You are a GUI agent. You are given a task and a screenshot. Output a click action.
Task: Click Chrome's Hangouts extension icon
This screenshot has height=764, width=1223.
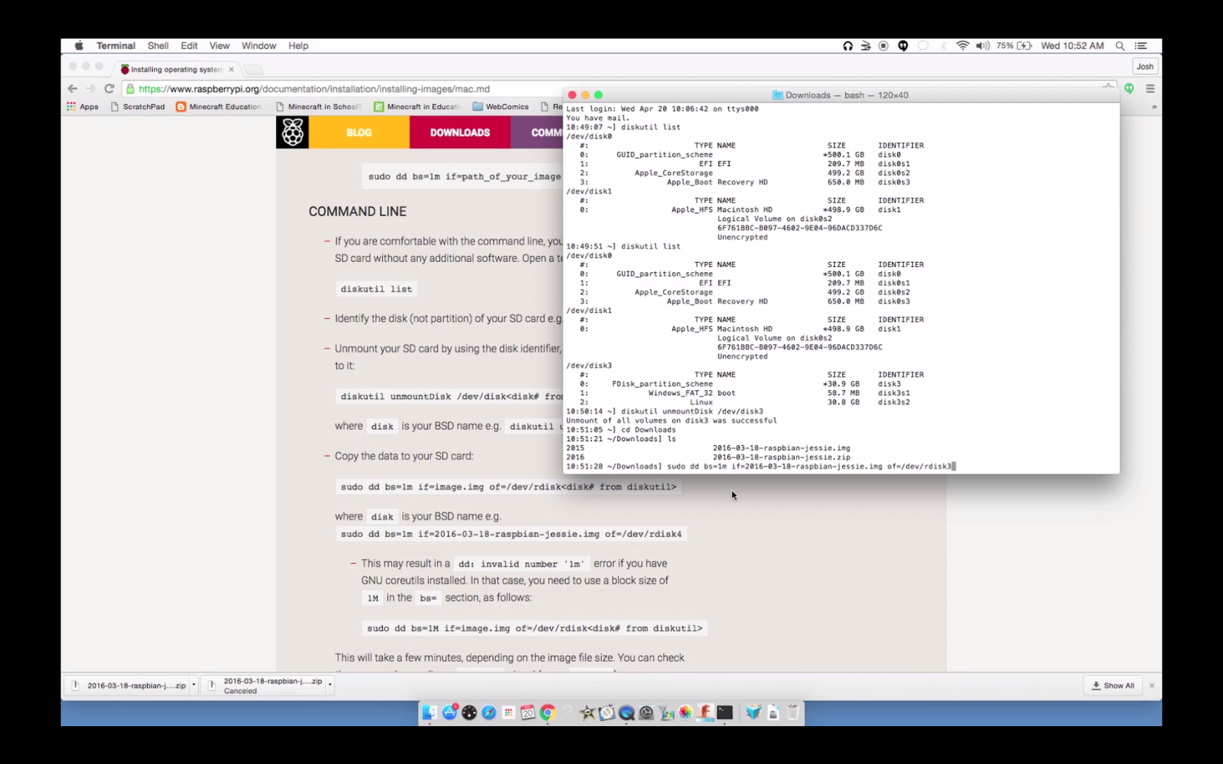pyautogui.click(x=1129, y=89)
